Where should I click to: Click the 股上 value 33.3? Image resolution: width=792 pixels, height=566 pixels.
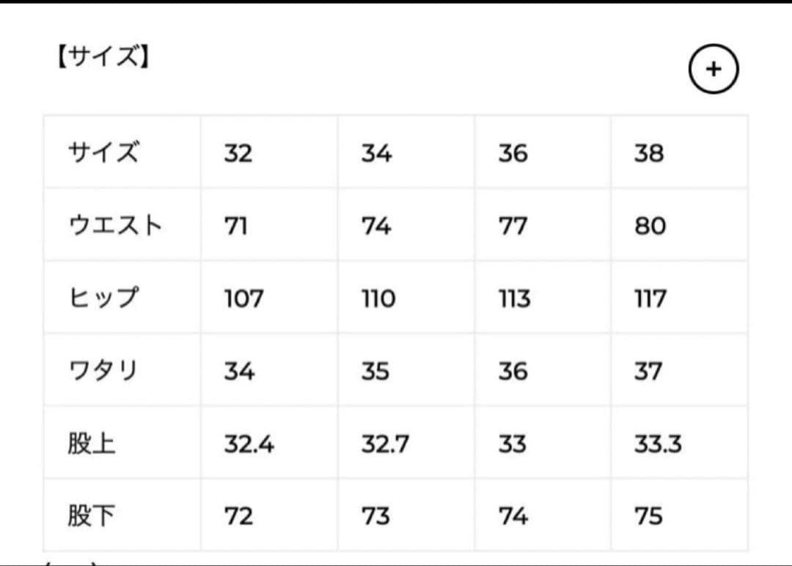tap(658, 444)
